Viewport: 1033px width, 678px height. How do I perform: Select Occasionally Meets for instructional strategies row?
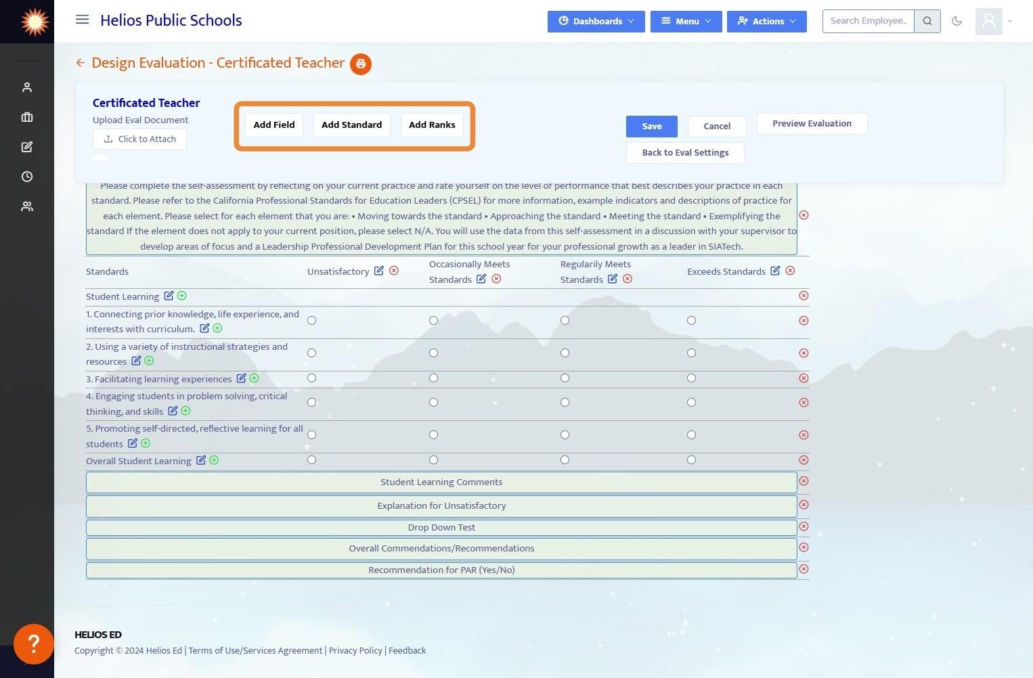433,353
